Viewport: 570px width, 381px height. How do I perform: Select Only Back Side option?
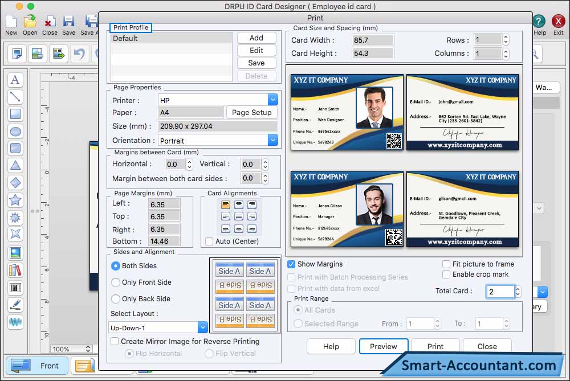point(115,299)
